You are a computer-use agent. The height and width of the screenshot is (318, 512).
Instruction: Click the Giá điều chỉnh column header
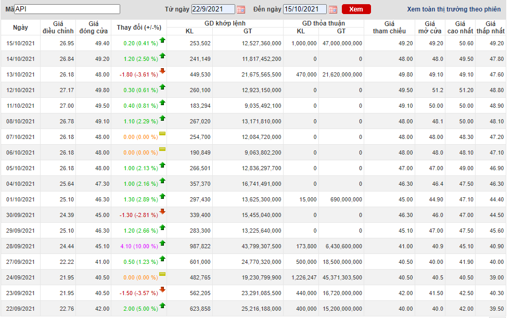point(58,28)
